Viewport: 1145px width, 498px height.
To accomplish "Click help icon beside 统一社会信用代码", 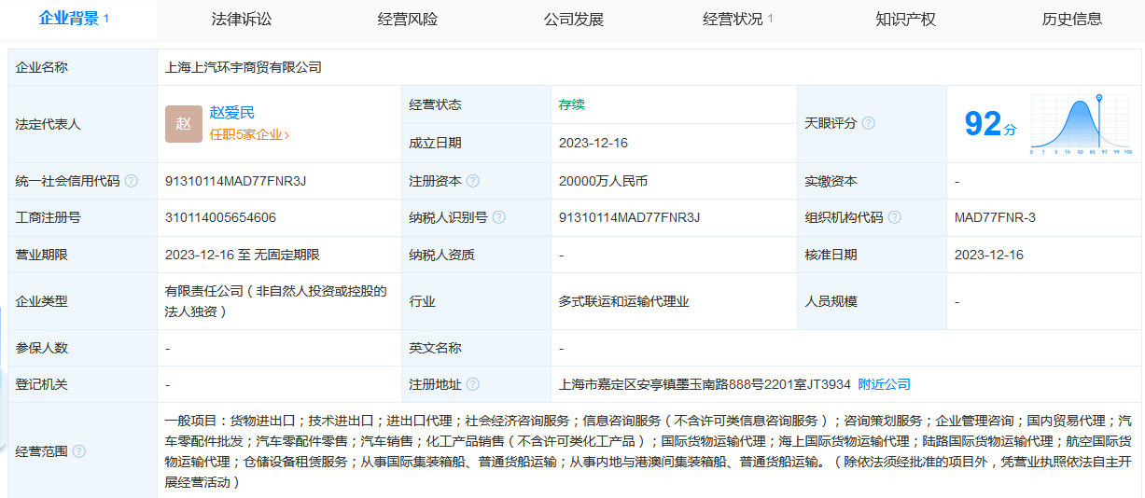I will 131,181.
